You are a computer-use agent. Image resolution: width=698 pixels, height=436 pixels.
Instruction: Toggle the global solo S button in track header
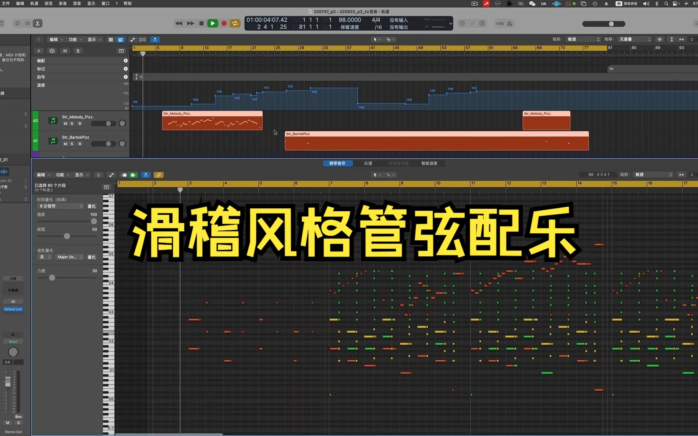(78, 51)
